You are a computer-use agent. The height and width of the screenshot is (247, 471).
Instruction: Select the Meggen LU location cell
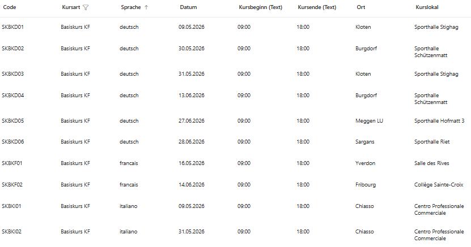(x=369, y=121)
